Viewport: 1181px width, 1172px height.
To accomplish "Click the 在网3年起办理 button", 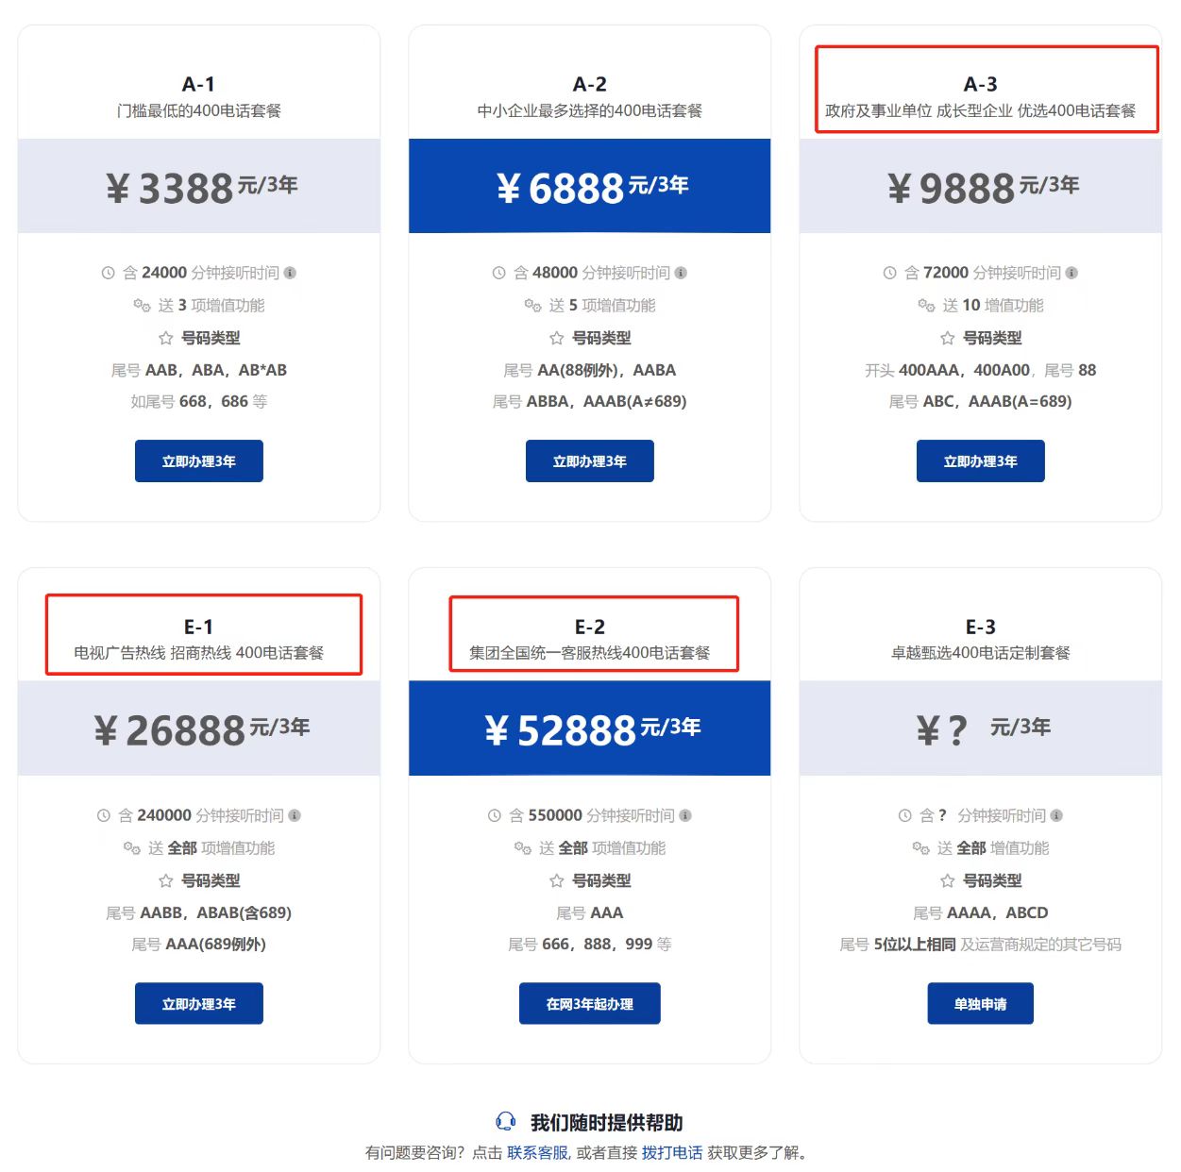I will point(590,1004).
